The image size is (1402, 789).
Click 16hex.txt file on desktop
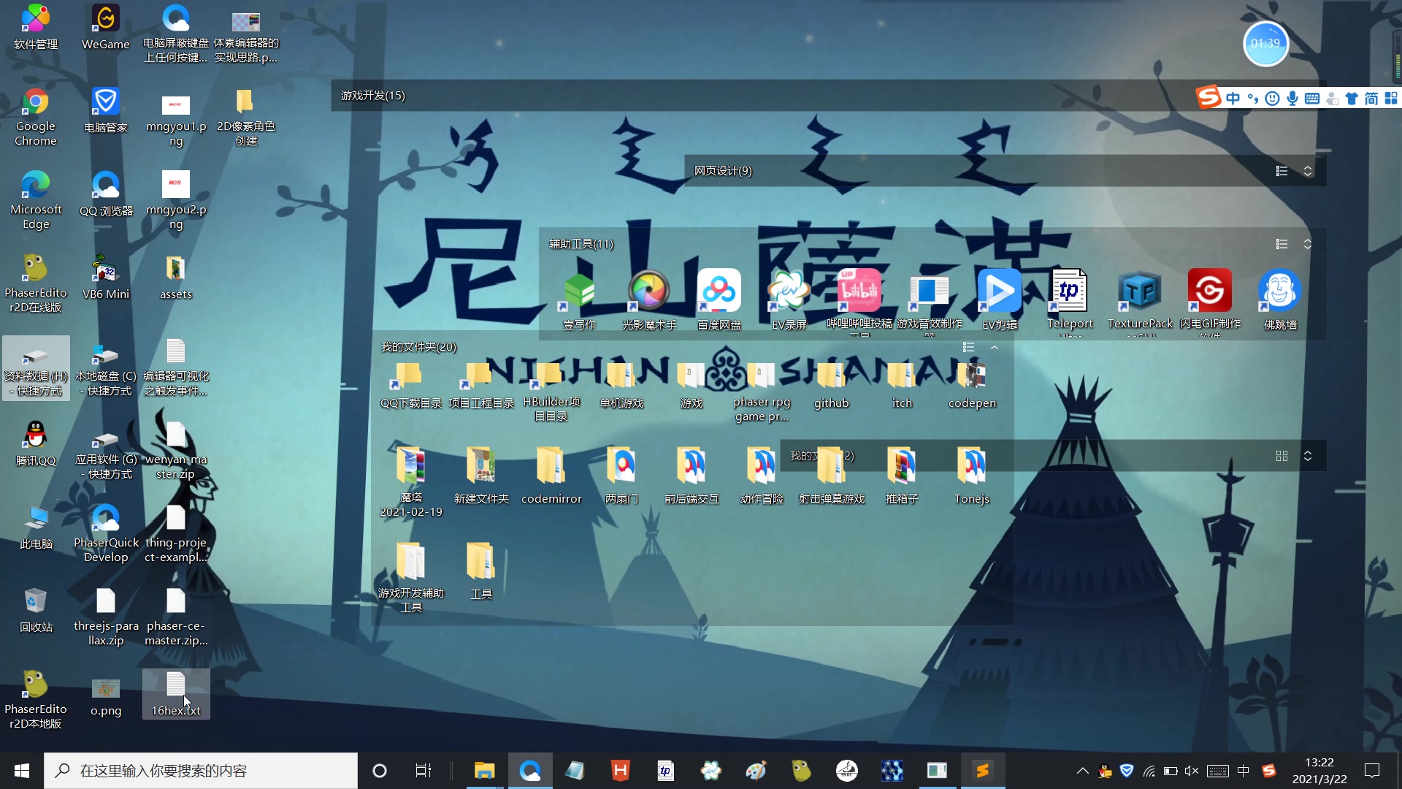(175, 692)
